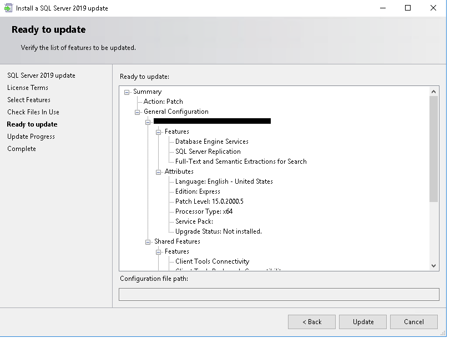Select Patch Level: 15.0.2000.5 row
This screenshot has width=450, height=338.
(x=209, y=201)
